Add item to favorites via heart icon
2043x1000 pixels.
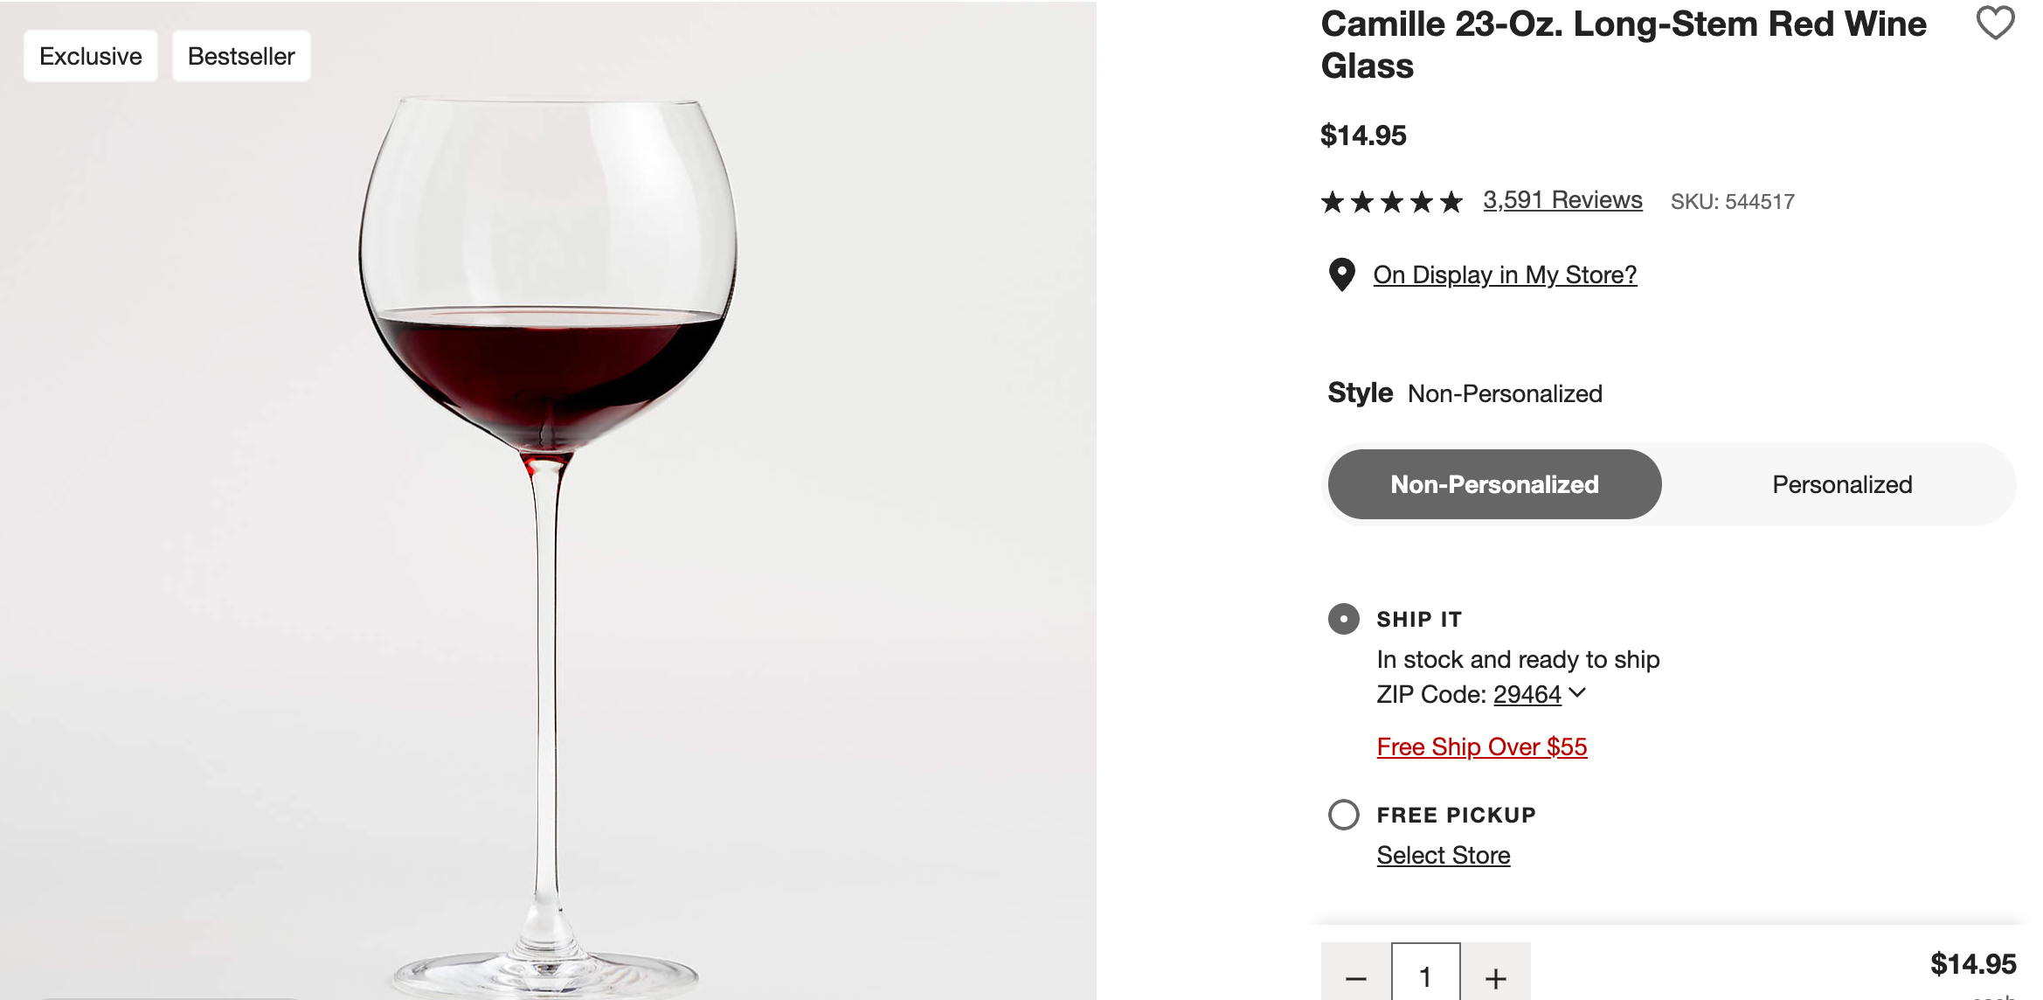[1997, 24]
